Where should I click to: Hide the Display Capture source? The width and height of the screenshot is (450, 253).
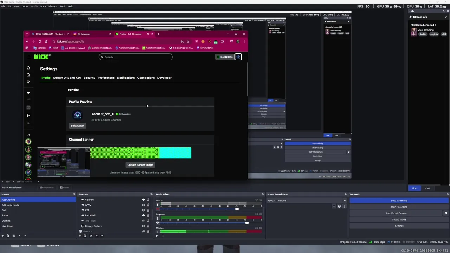pyautogui.click(x=143, y=226)
